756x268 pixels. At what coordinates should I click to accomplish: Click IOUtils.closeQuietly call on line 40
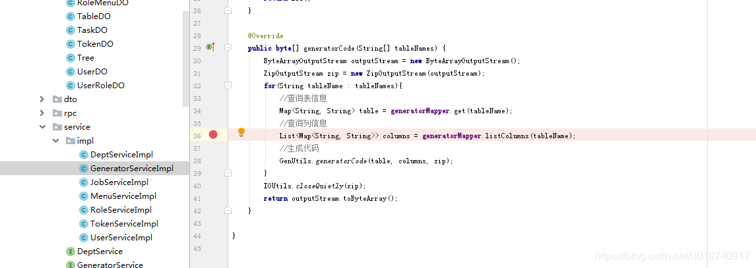pos(315,186)
